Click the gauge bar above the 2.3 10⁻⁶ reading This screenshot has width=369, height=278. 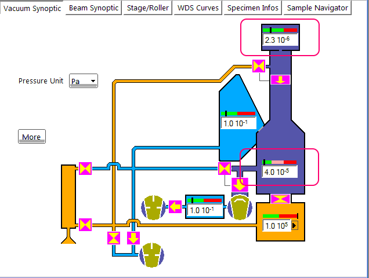280,30
